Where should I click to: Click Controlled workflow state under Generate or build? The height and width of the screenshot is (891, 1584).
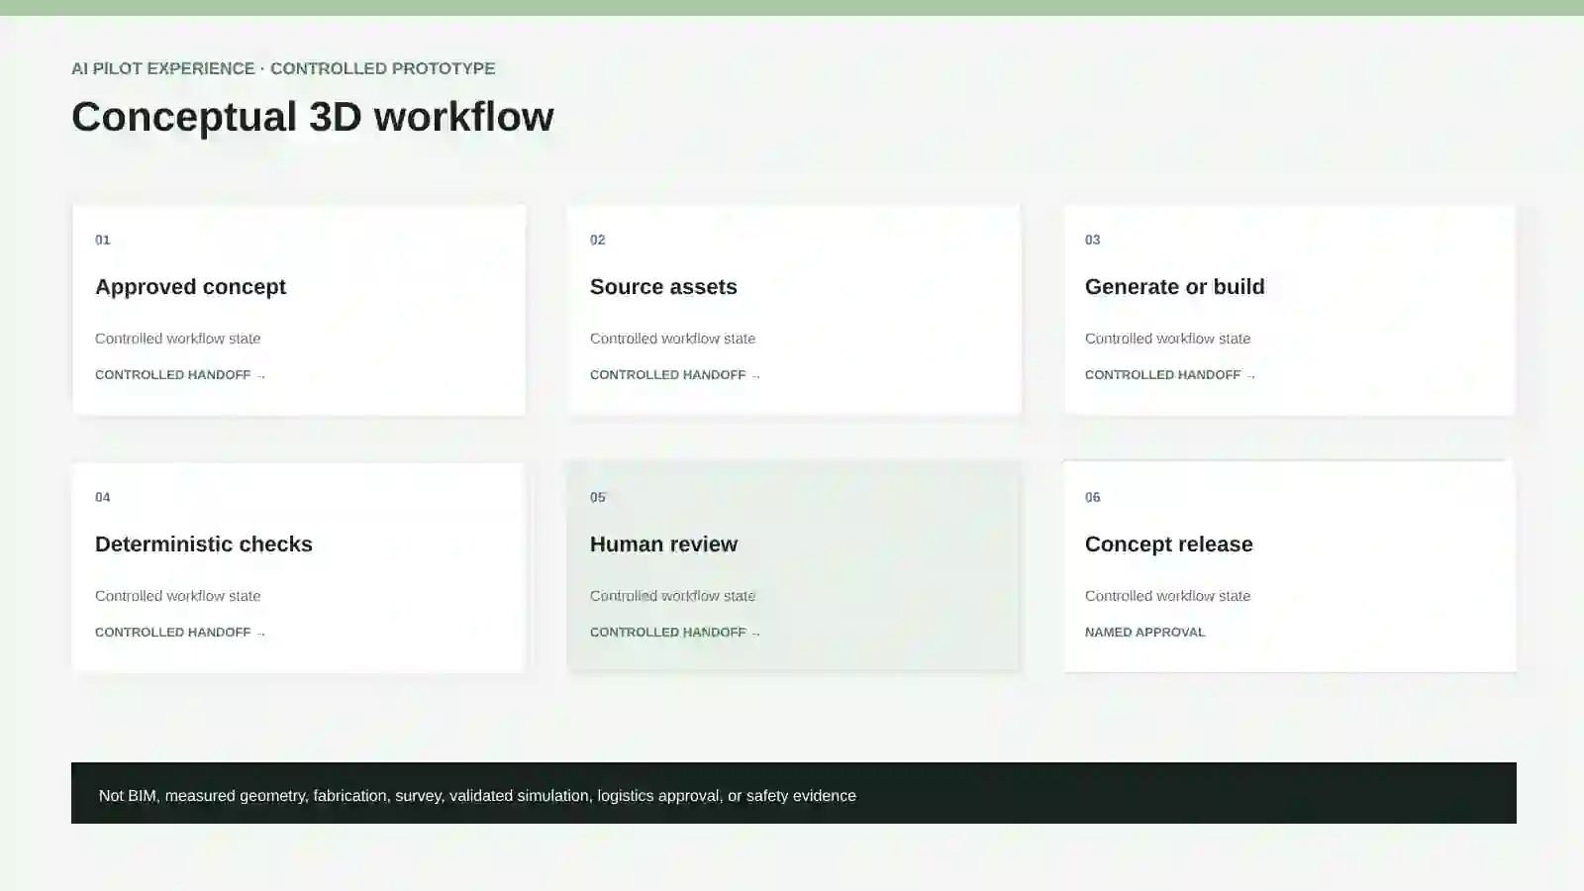click(x=1168, y=339)
